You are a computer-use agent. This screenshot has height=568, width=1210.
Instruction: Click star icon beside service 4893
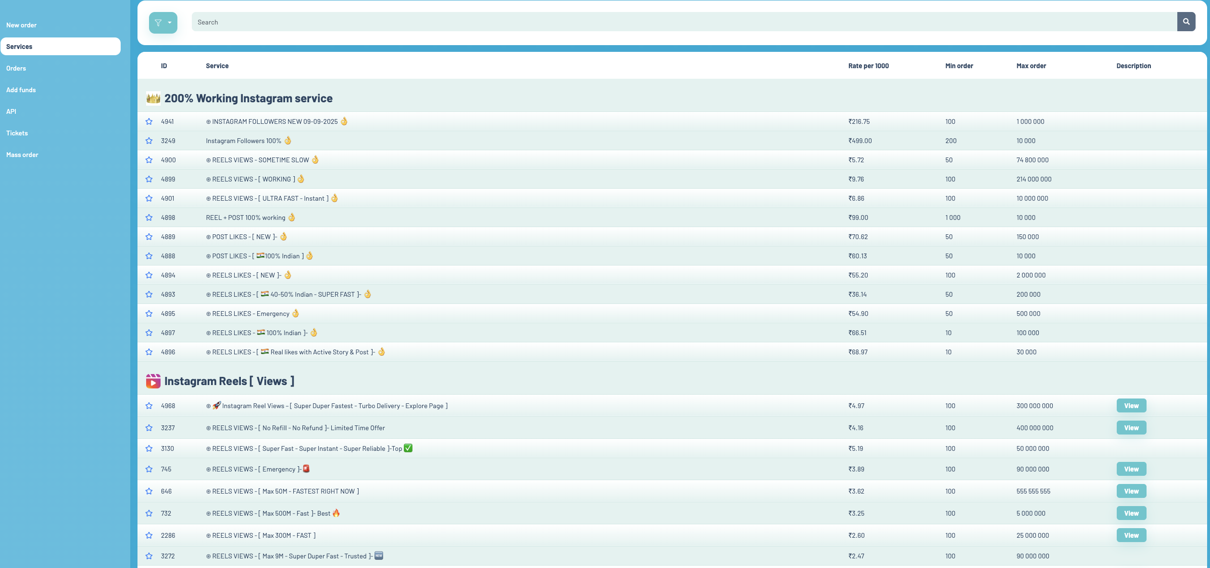coord(149,294)
